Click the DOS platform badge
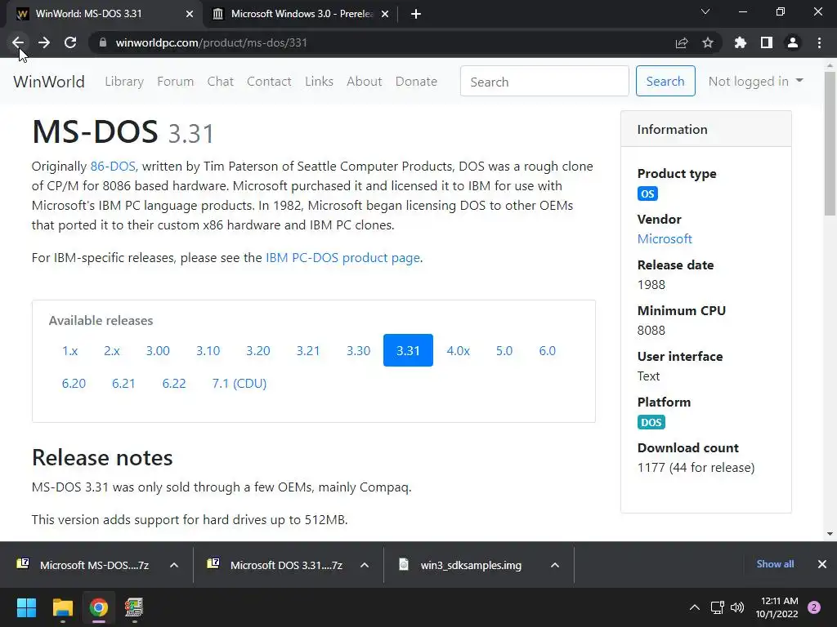 click(651, 422)
